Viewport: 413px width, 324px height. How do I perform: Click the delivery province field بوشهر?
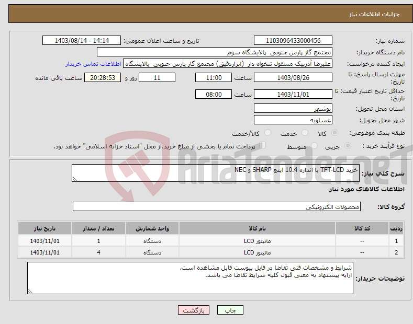tap(293, 108)
